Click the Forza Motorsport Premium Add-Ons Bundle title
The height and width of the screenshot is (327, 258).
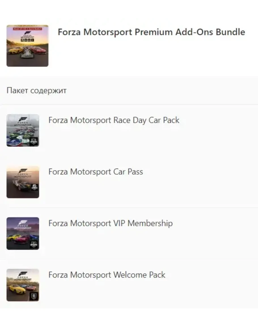pyautogui.click(x=151, y=32)
